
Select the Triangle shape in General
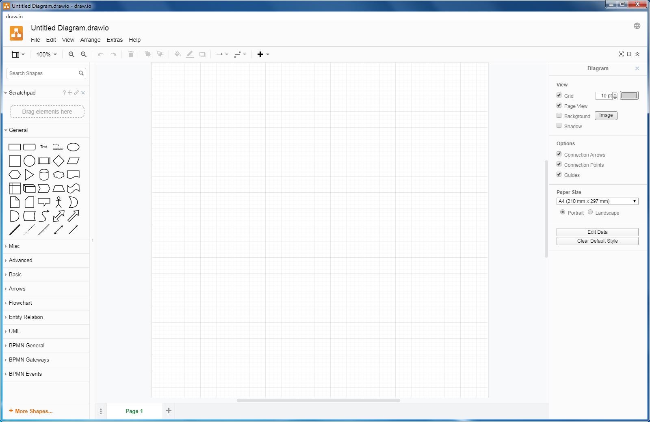click(29, 175)
